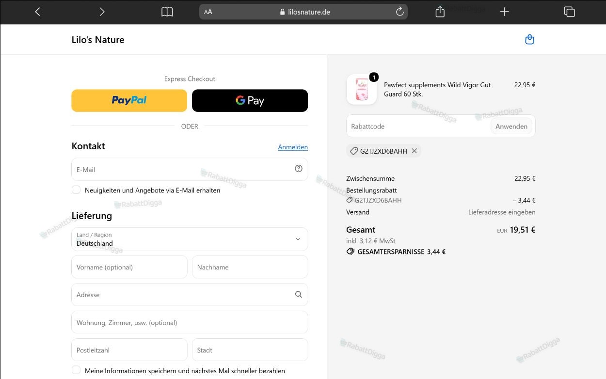Open the Safari share sheet icon
Image resolution: width=606 pixels, height=379 pixels.
[x=440, y=12]
